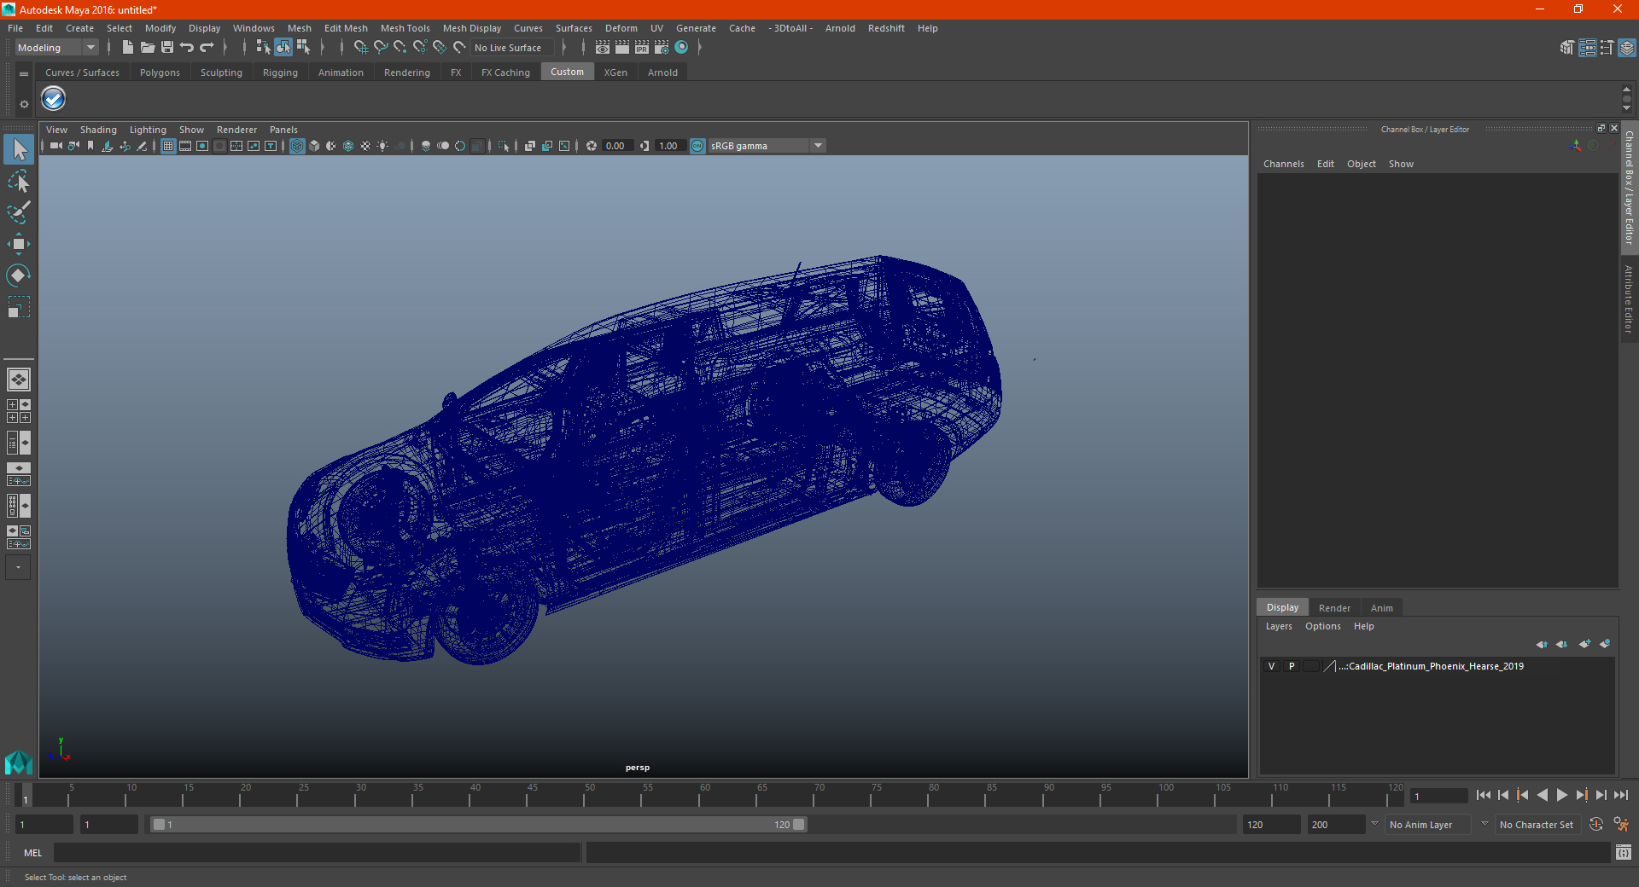Open shelf tab switcher menu

(x=24, y=74)
